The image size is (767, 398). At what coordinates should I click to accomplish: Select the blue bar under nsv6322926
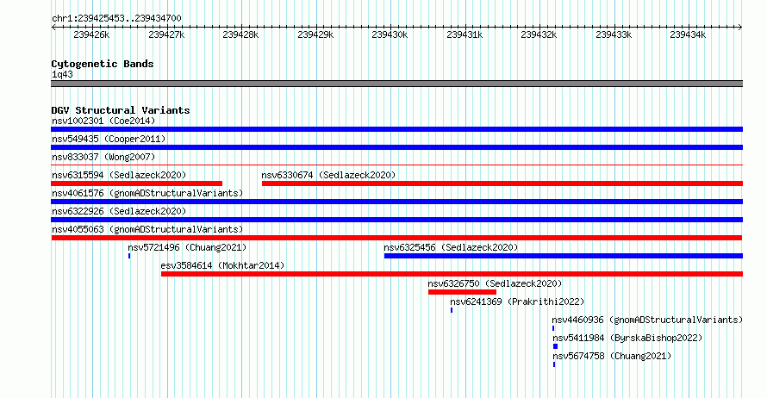click(396, 220)
